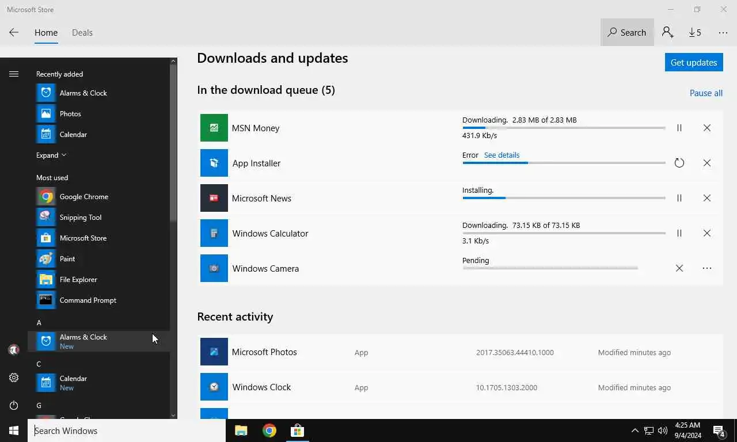
Task: Open the account sign-in icon
Action: pyautogui.click(x=667, y=33)
